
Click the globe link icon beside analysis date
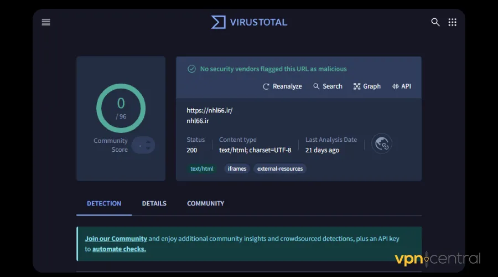[x=381, y=143]
